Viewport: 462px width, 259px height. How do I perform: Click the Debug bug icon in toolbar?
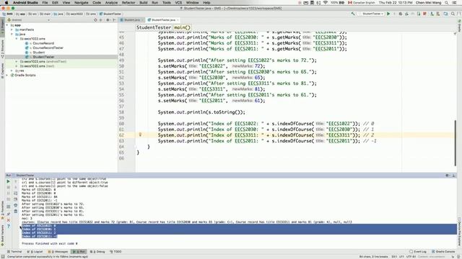tap(401, 14)
